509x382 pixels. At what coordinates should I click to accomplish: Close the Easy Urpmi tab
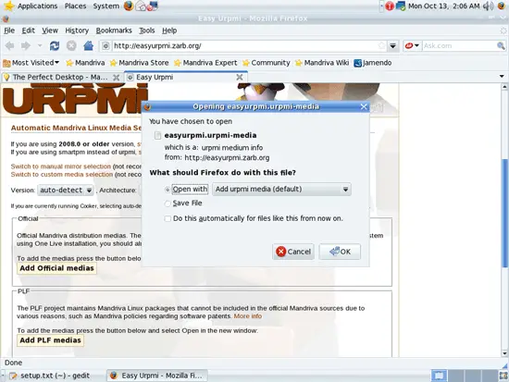tap(240, 78)
